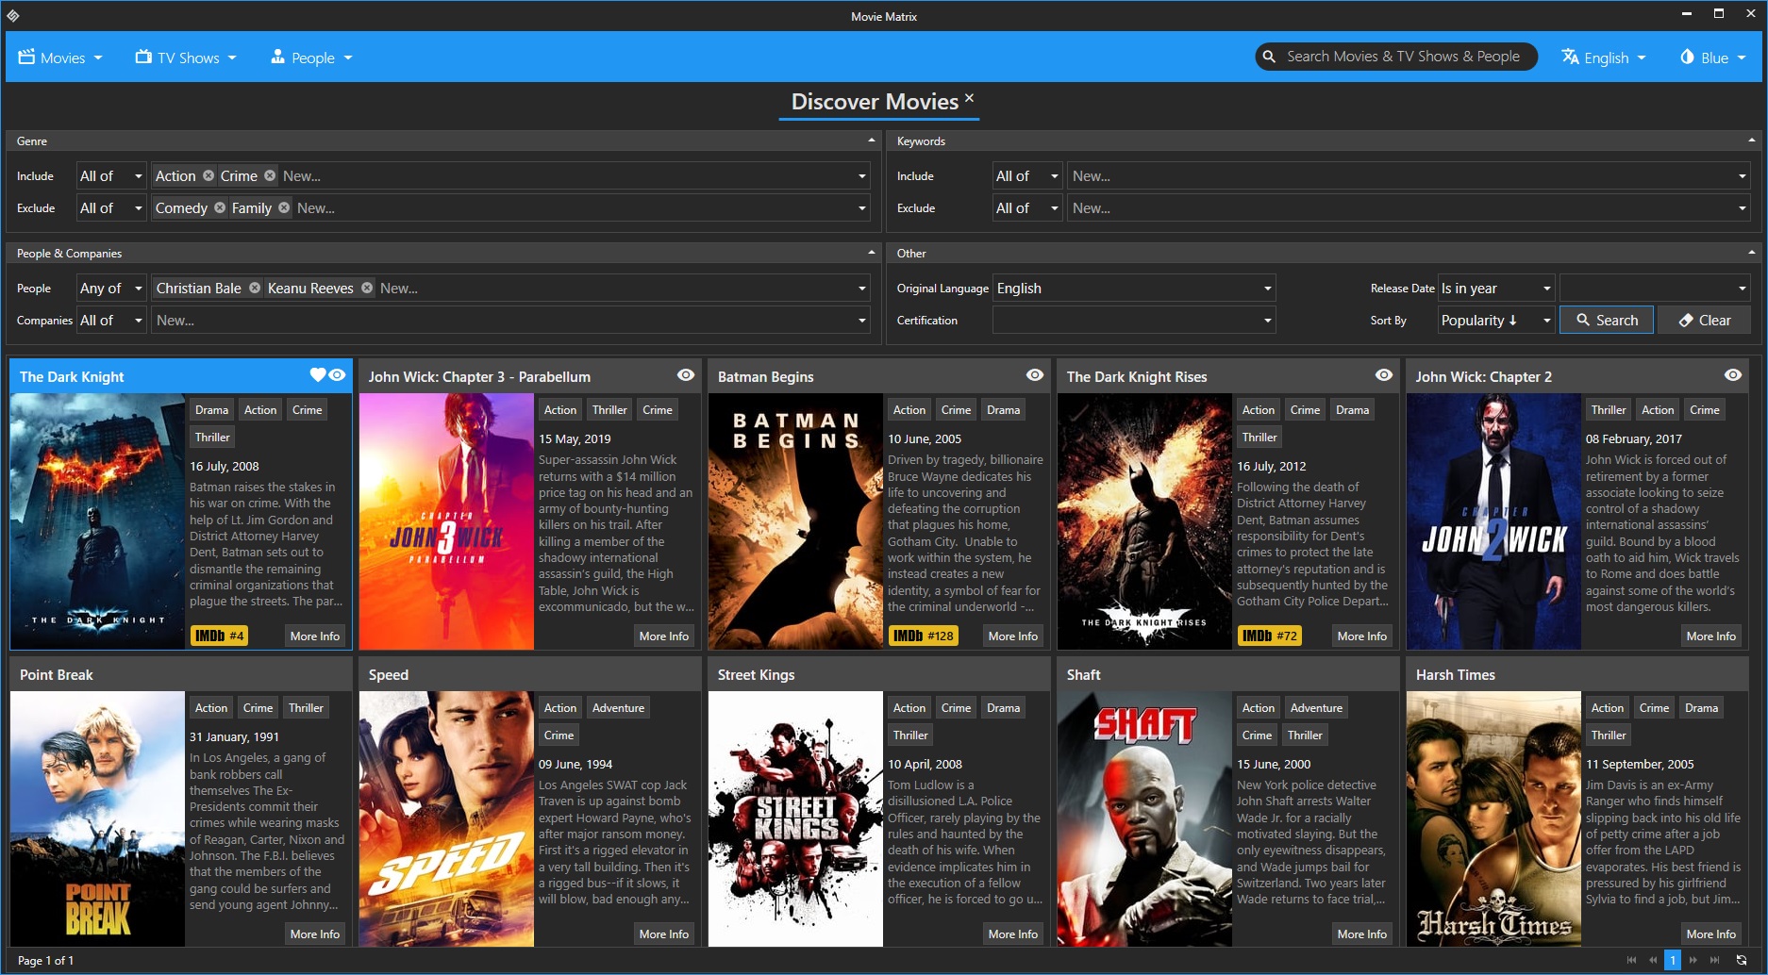Image resolution: width=1768 pixels, height=975 pixels.
Task: Toggle watched eye on The Dark Knight
Action: [337, 374]
